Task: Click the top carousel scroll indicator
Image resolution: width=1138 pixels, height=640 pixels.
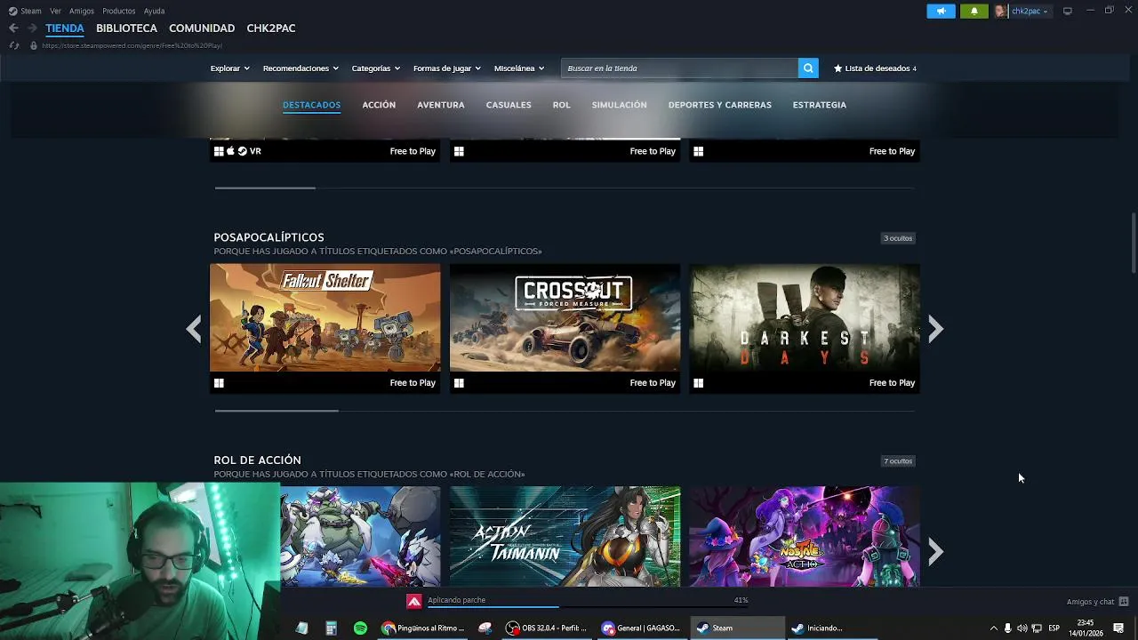Action: click(x=265, y=188)
